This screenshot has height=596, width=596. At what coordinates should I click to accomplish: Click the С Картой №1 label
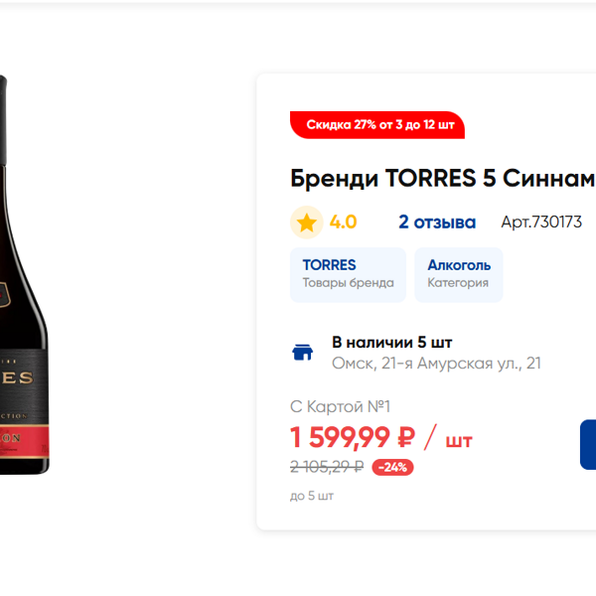pyautogui.click(x=340, y=406)
